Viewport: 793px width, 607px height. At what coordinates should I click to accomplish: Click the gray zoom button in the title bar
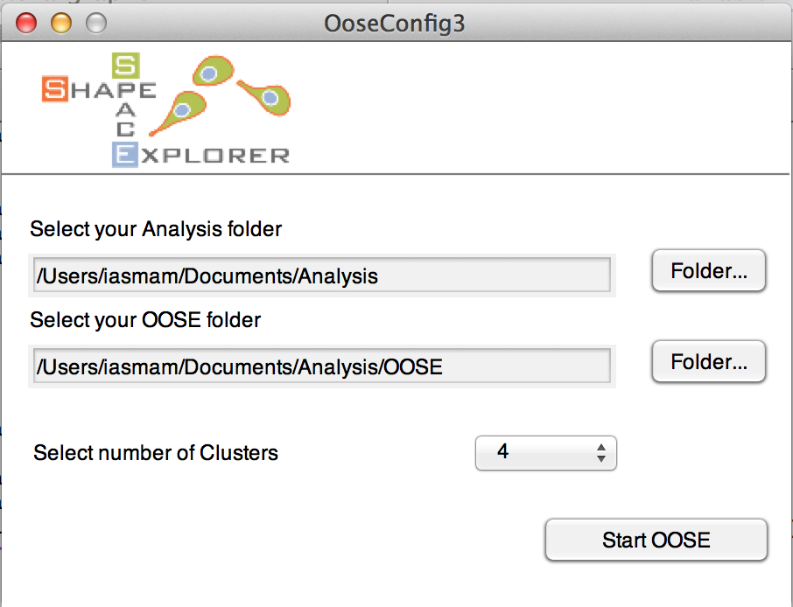(96, 23)
